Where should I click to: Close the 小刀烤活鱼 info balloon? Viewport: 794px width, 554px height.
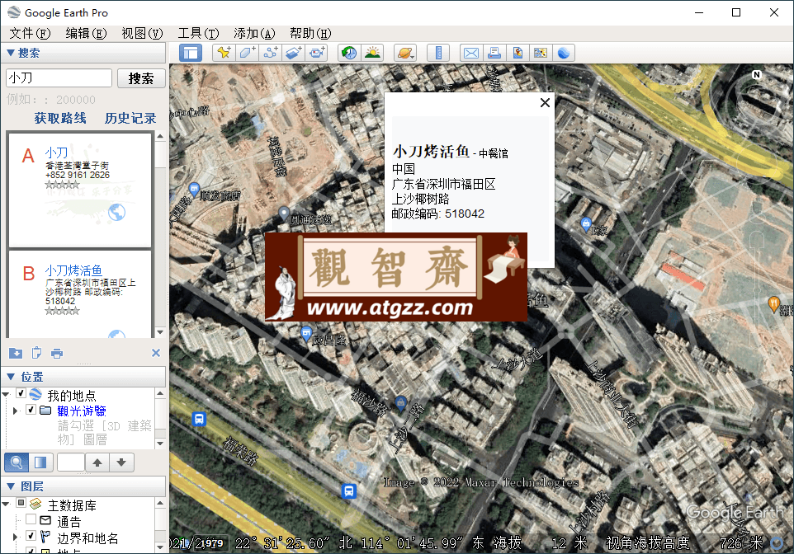coord(545,103)
